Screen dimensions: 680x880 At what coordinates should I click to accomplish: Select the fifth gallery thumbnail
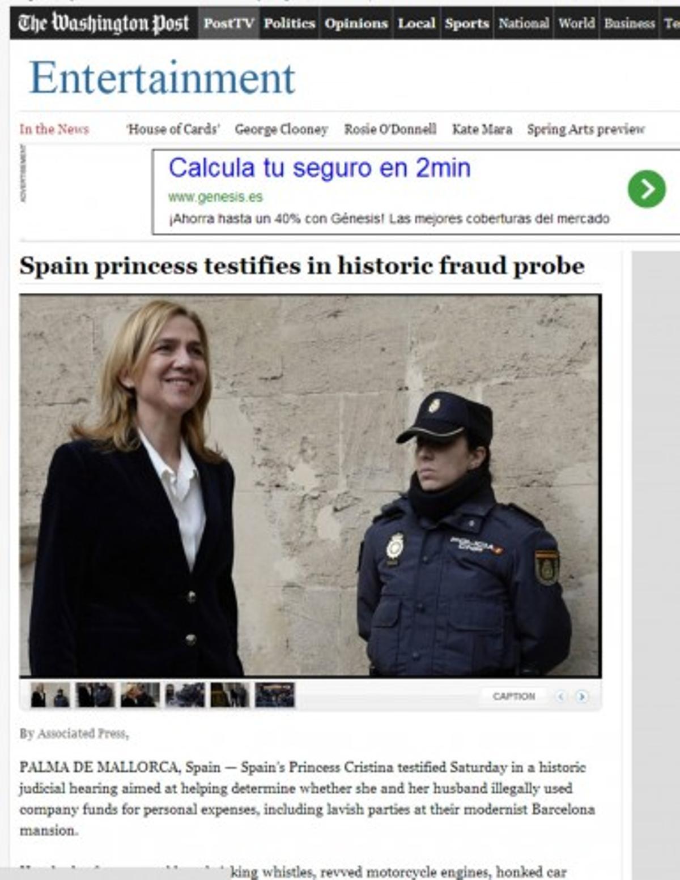pyautogui.click(x=229, y=695)
